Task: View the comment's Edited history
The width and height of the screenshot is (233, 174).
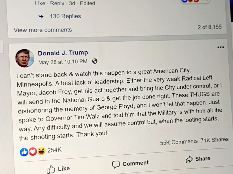Action: [87, 3]
